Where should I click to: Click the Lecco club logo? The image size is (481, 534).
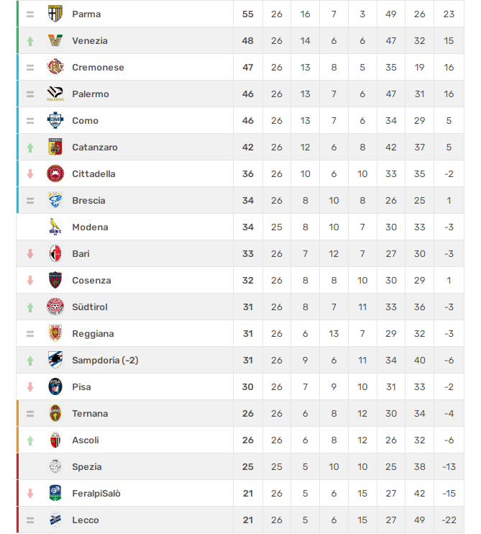click(x=55, y=520)
